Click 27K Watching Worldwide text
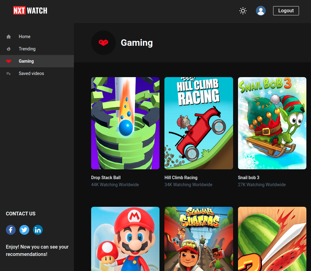Image resolution: width=311 pixels, height=271 pixels. [x=262, y=185]
